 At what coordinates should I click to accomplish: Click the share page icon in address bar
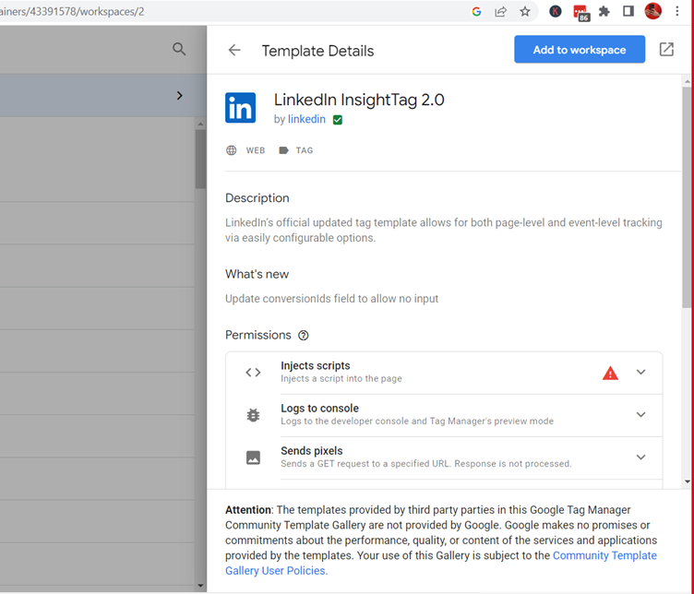click(500, 11)
